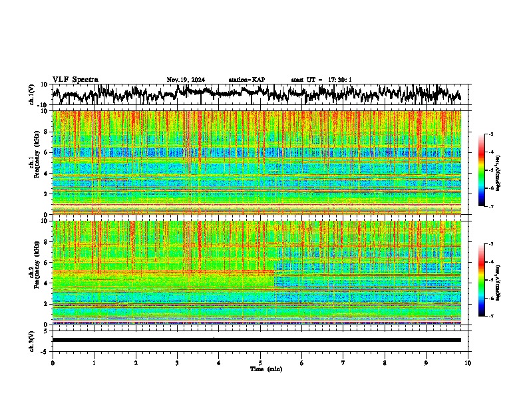Screen dimensions: 527x407
Task: Click time axis tick label "9"
Action: [x=426, y=363]
